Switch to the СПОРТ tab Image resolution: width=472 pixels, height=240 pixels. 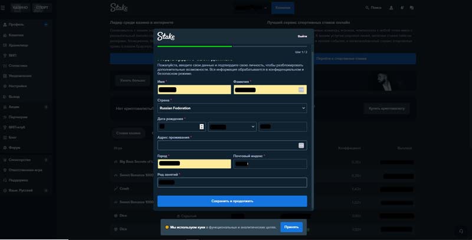coord(42,8)
